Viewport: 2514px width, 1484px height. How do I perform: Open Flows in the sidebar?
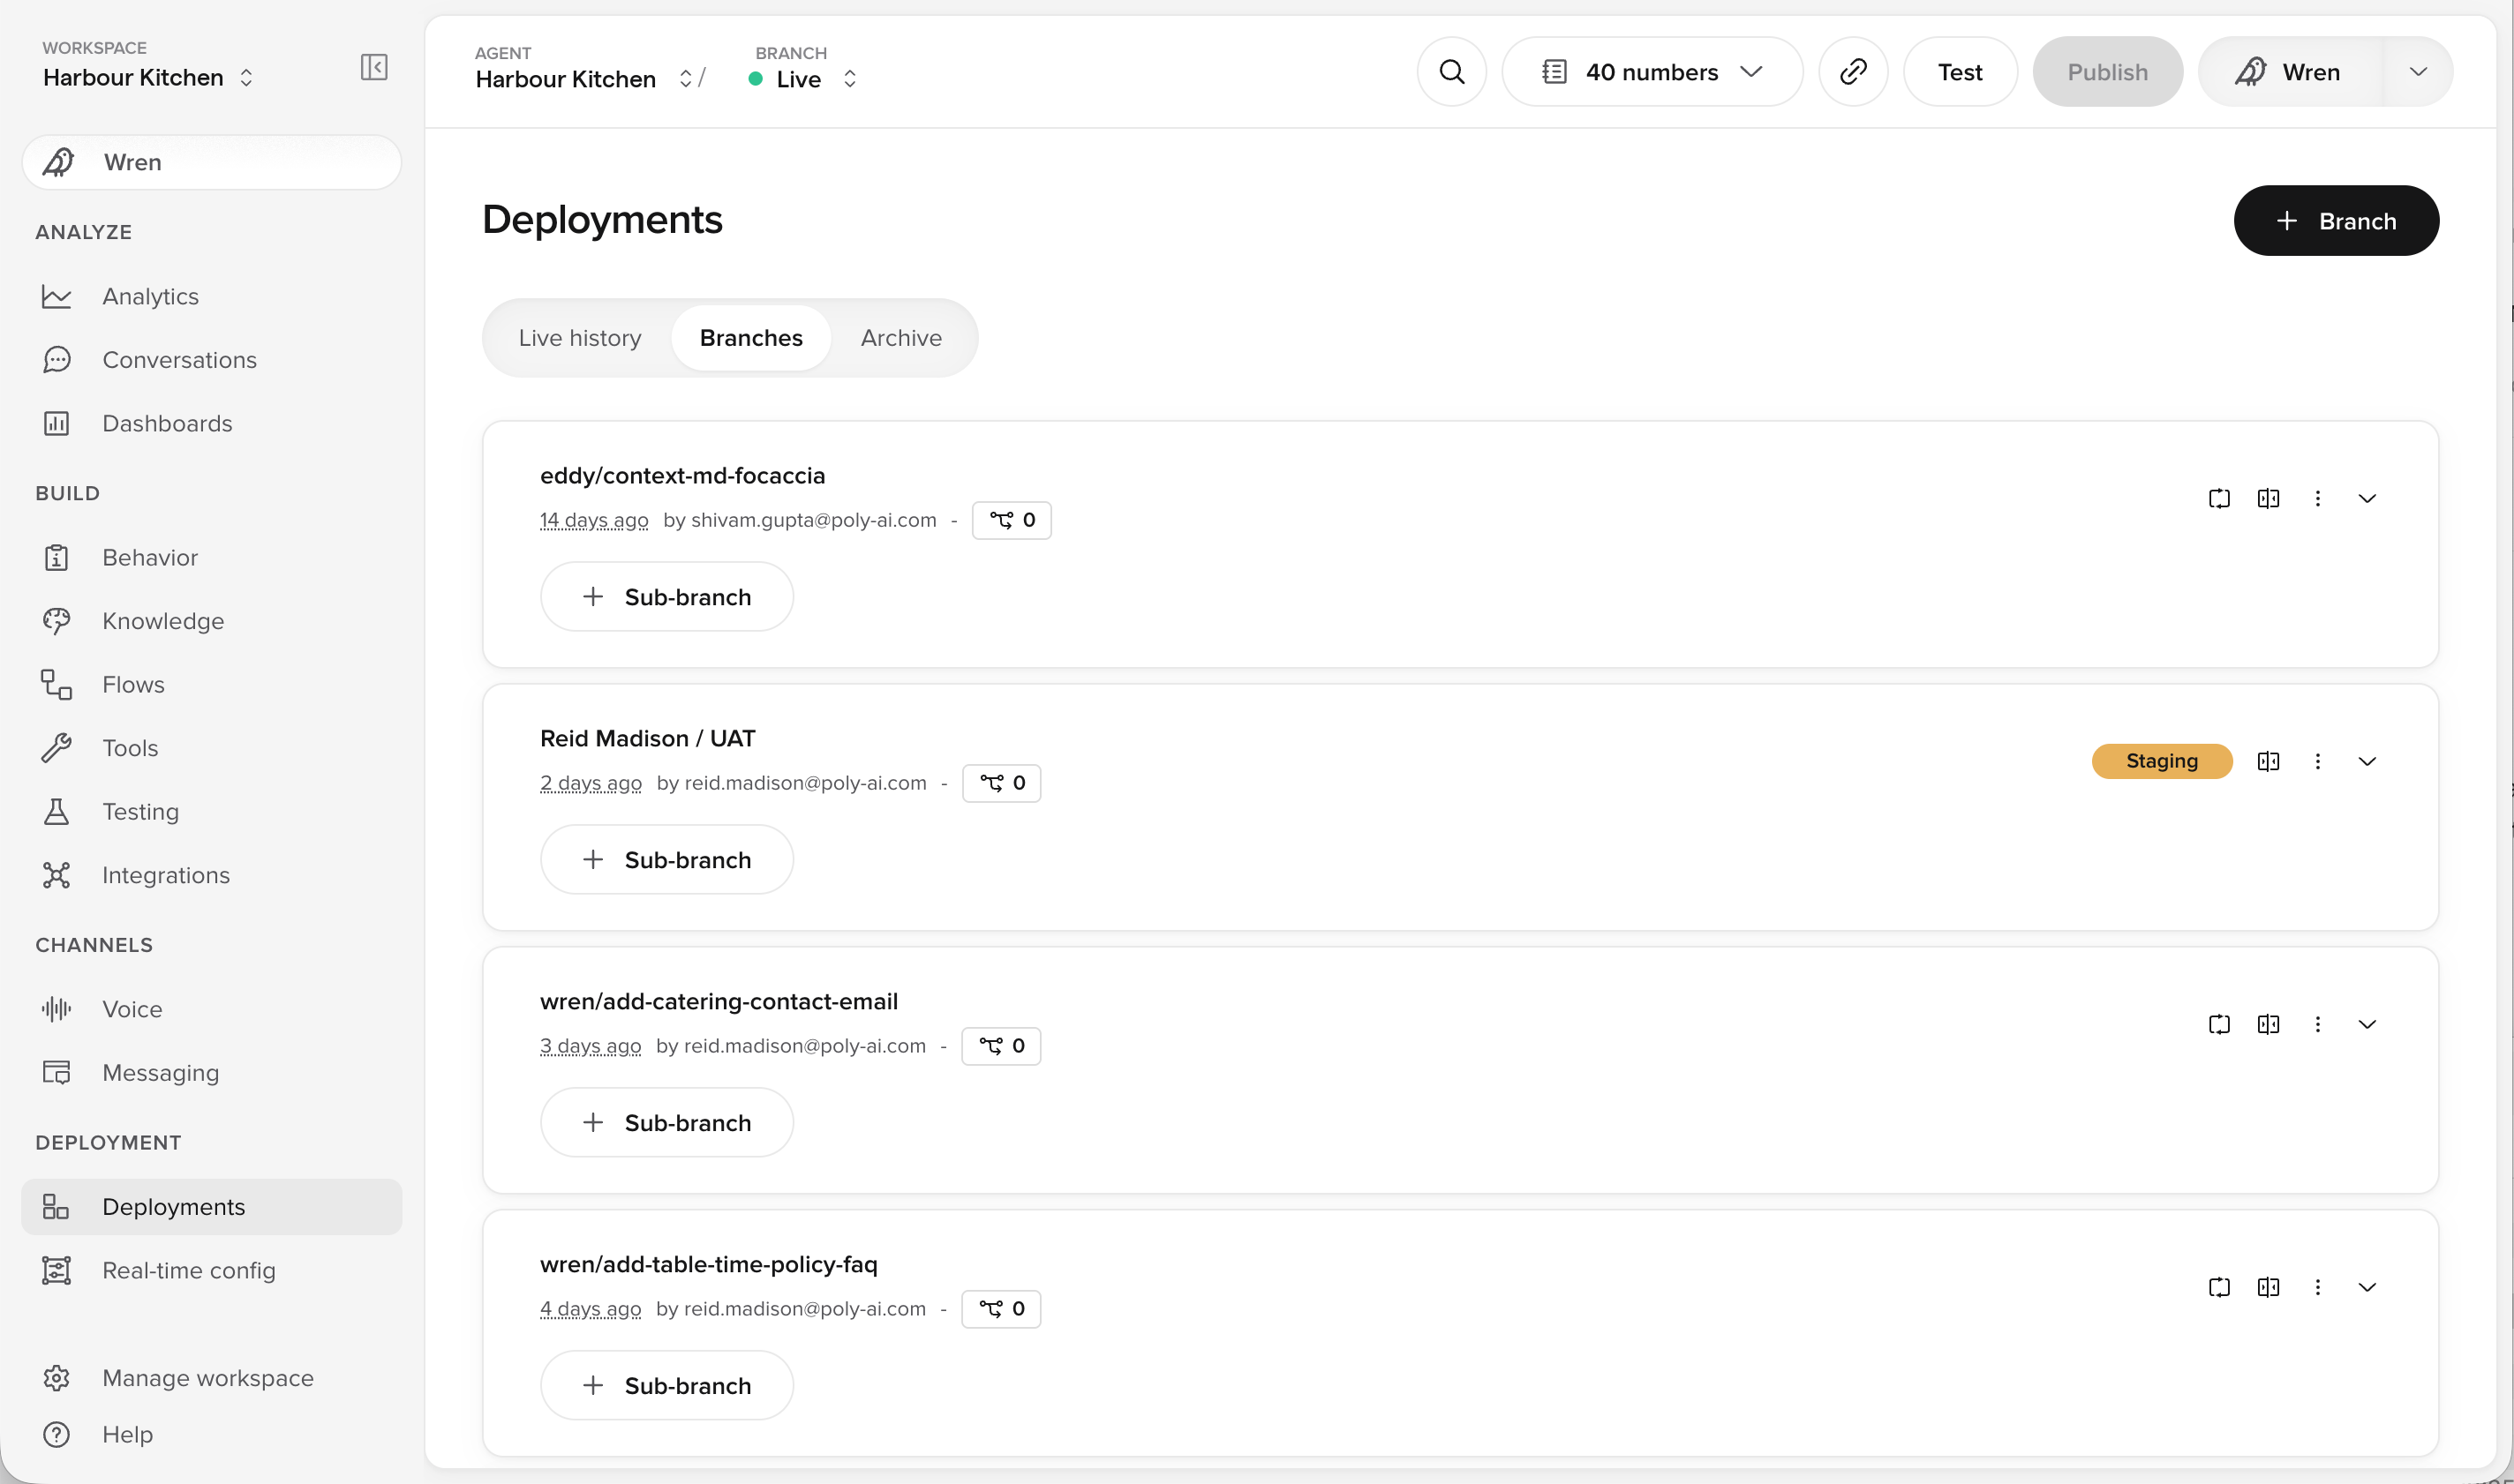click(x=211, y=685)
